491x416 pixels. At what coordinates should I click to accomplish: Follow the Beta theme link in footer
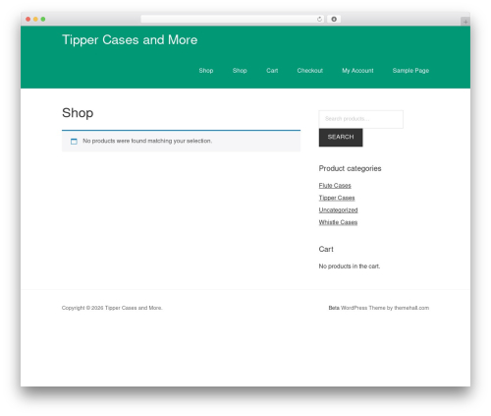(334, 308)
